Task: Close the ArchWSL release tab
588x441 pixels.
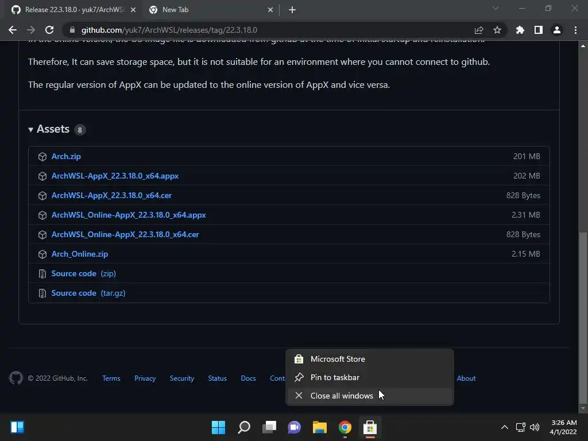Action: click(x=133, y=10)
